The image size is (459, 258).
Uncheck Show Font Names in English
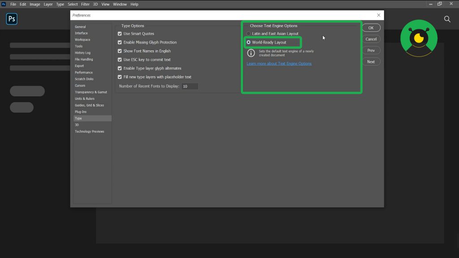pos(120,51)
